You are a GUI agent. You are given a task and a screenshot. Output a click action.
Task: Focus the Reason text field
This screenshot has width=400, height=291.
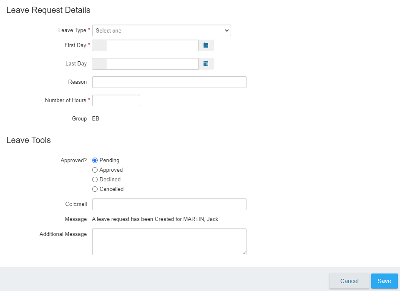pos(169,82)
